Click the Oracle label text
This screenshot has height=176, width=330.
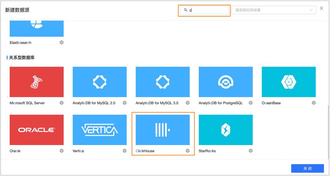(15, 151)
